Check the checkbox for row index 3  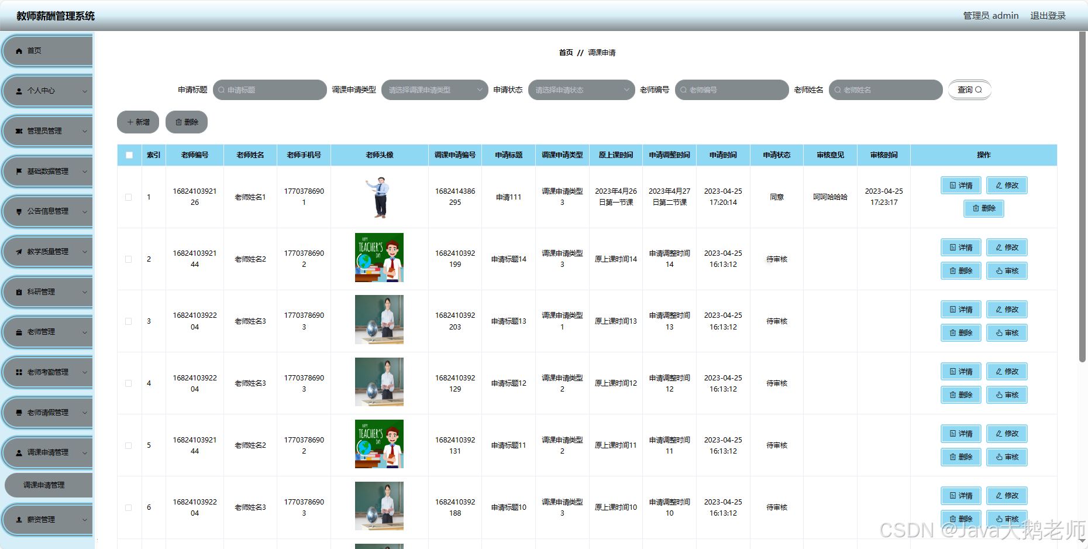point(129,321)
